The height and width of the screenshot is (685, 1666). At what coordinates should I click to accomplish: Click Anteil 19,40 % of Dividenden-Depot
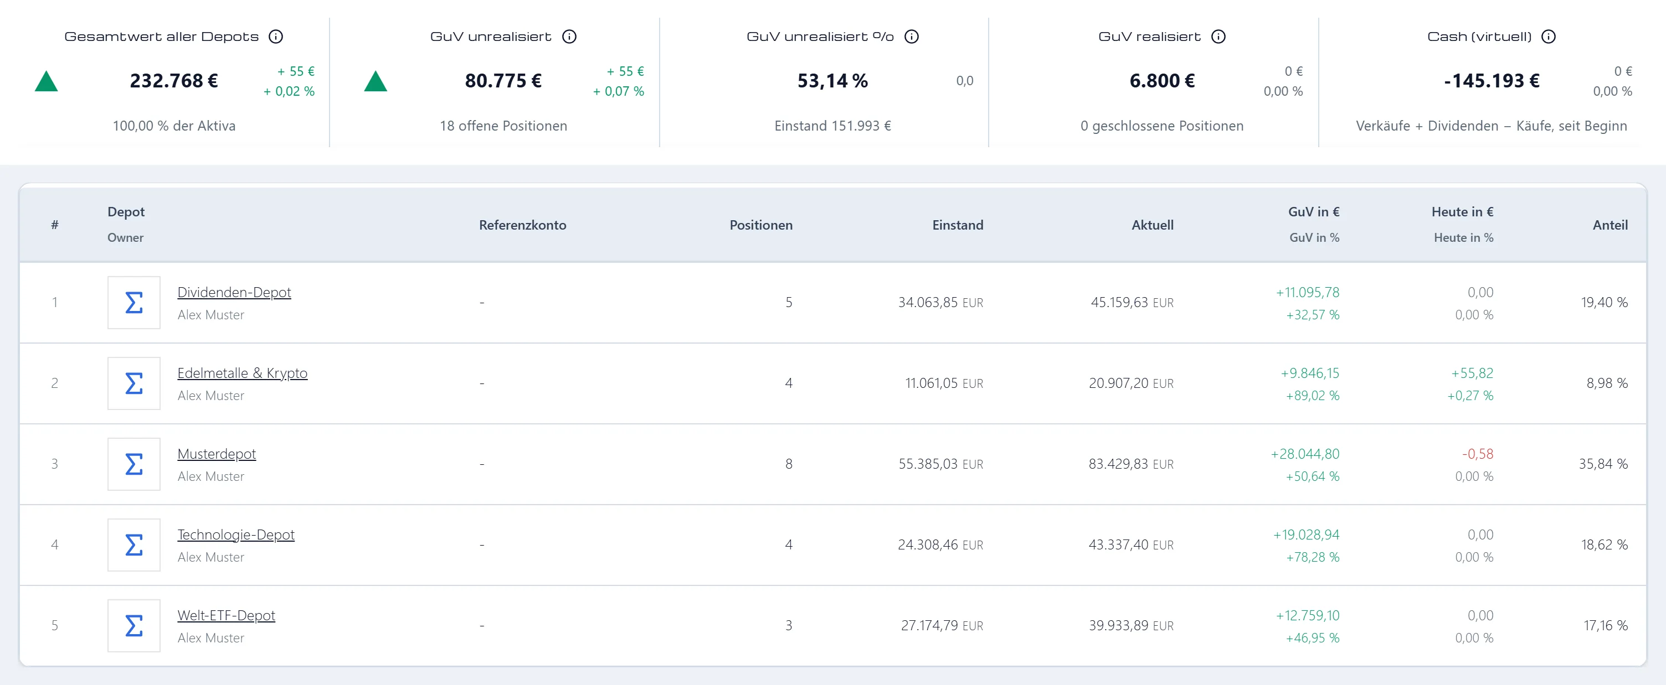coord(1605,303)
